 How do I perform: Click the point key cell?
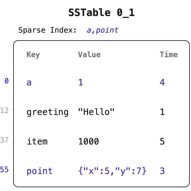tap(40, 171)
